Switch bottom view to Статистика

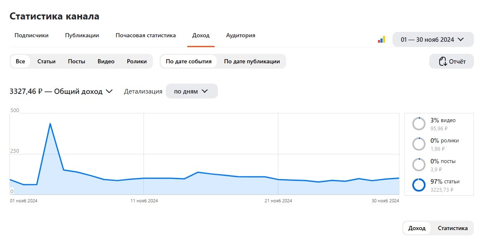click(x=453, y=228)
